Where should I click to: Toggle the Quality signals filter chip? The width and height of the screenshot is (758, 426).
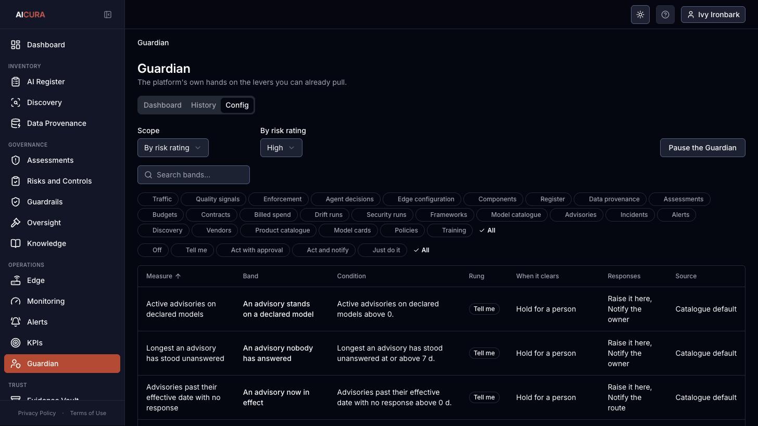click(213, 199)
